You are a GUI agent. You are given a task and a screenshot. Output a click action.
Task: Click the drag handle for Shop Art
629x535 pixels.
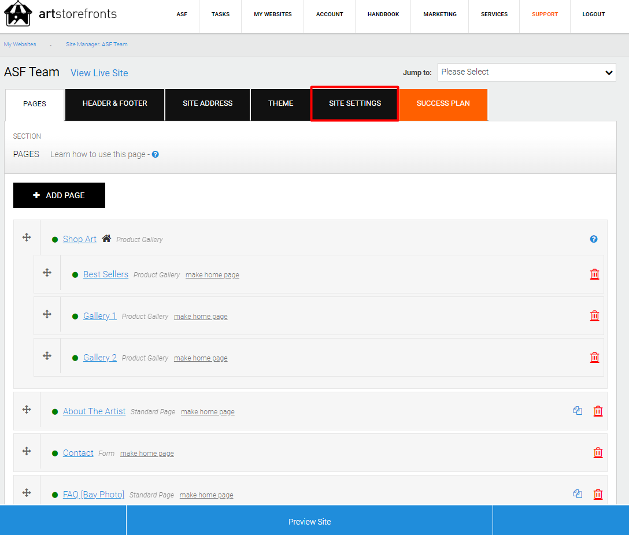(x=27, y=237)
